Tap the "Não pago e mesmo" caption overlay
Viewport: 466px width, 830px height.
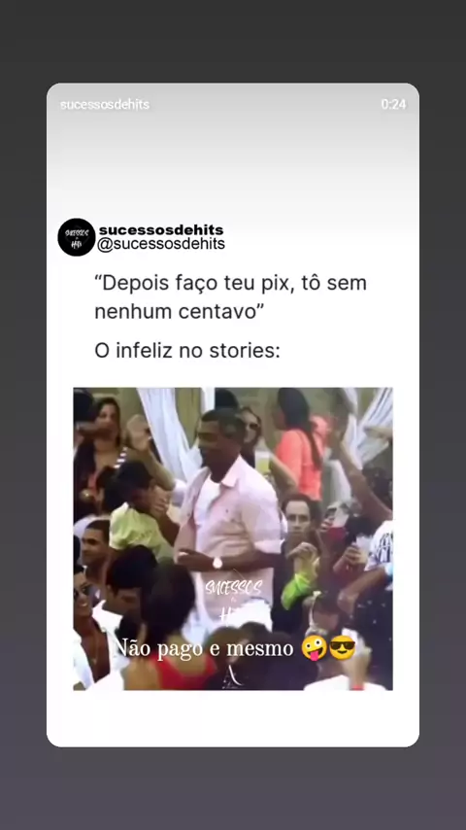(x=204, y=648)
